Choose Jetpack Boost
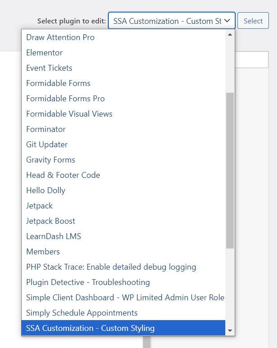277x348 pixels. coord(123,221)
